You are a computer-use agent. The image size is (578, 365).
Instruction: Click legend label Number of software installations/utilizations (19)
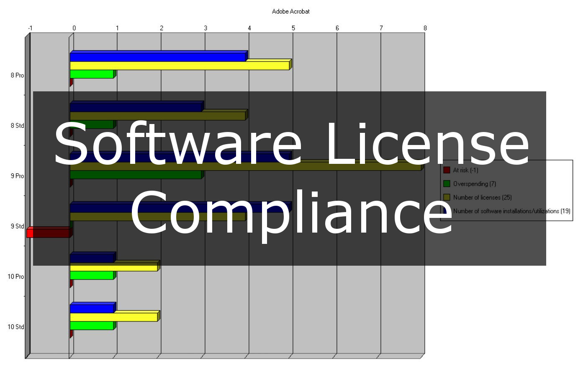coord(511,211)
